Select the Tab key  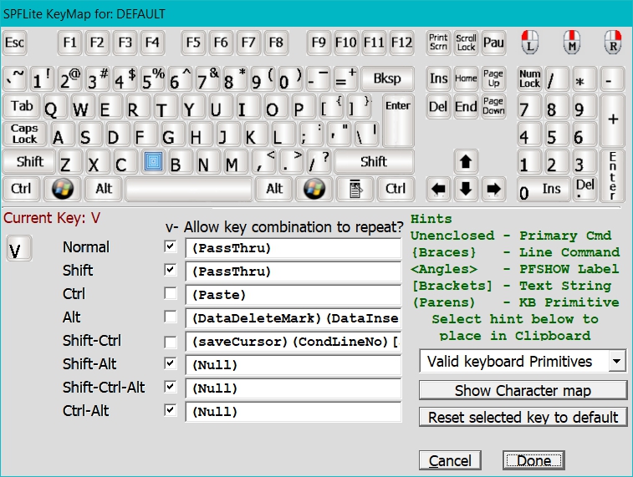pyautogui.click(x=22, y=106)
